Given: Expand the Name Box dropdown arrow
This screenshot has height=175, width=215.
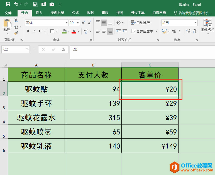Looking at the screenshot, I should tap(27, 49).
